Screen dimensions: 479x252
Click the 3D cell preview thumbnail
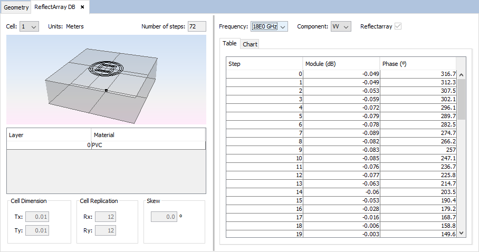(106, 79)
